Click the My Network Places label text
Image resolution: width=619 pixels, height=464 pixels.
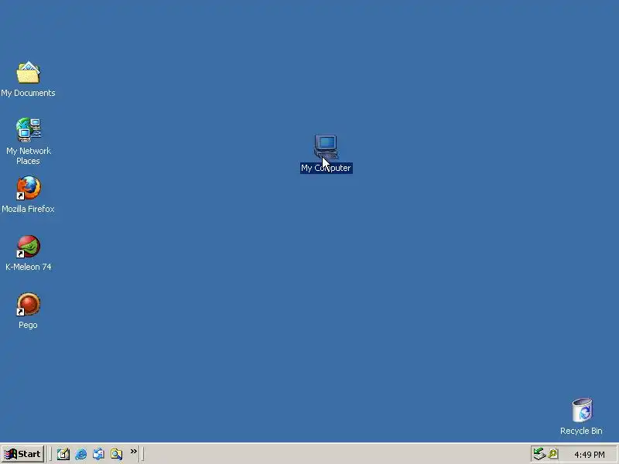29,156
